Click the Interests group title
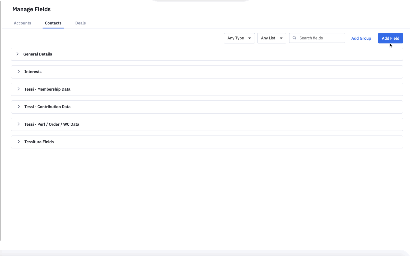 33,72
